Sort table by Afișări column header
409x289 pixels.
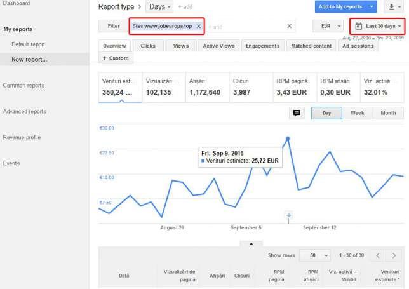(217, 276)
